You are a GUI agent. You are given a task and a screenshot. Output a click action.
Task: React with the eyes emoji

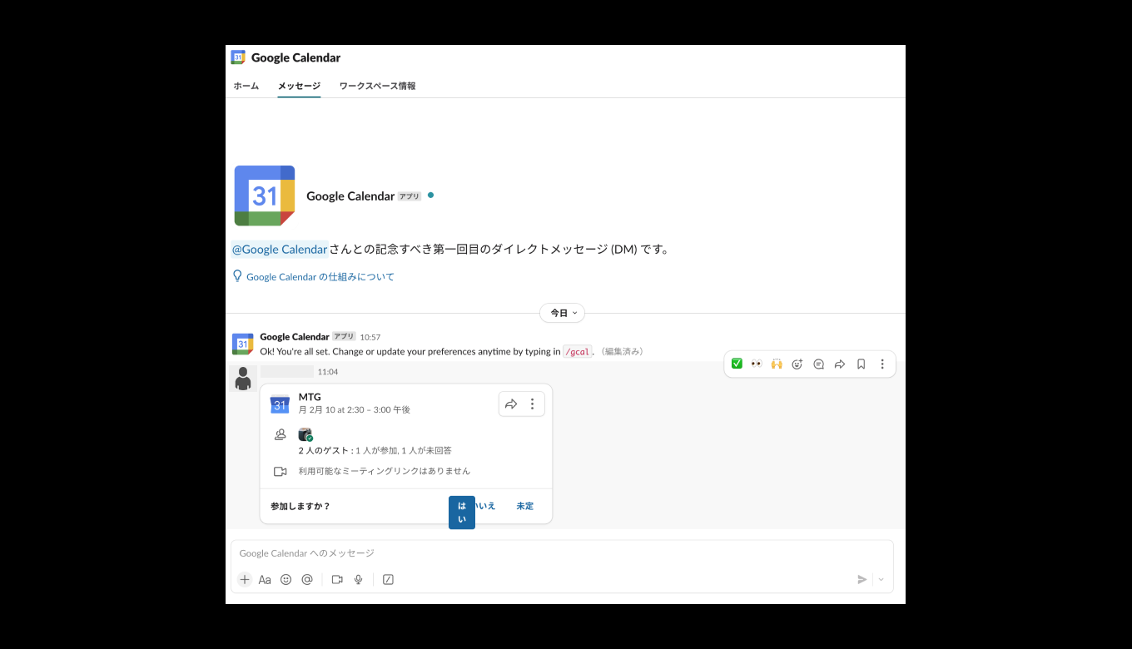757,364
